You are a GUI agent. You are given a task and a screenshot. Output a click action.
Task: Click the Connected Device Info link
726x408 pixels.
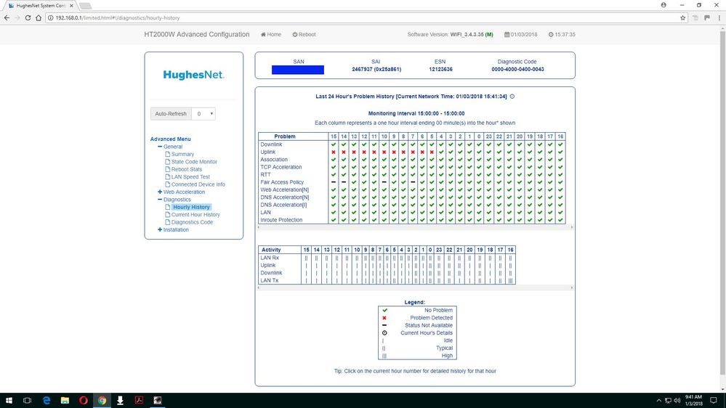(x=198, y=184)
